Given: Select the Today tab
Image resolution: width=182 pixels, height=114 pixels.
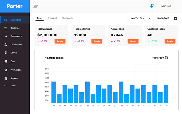Looking at the screenshot, I should tap(40, 18).
